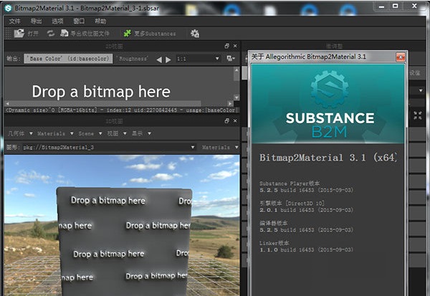
Task: Go to next output with right arrow
Action: tap(168, 59)
